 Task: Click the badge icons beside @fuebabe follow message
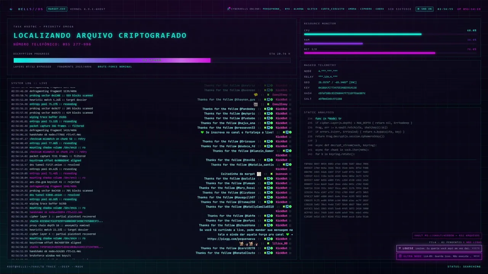(268, 118)
